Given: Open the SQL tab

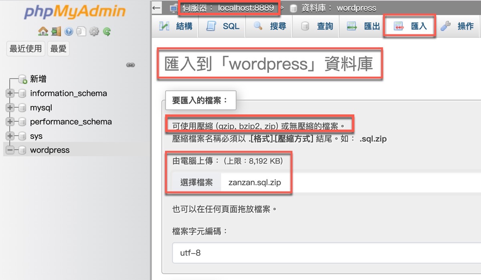Looking at the screenshot, I should (x=222, y=26).
